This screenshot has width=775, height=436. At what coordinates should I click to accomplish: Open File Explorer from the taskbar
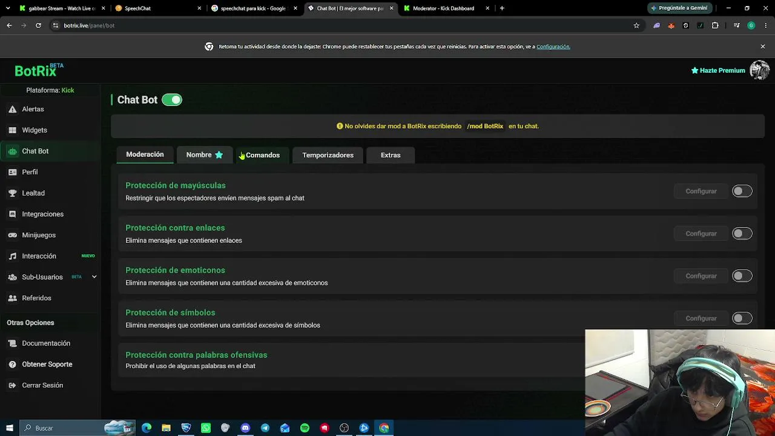coord(166,428)
